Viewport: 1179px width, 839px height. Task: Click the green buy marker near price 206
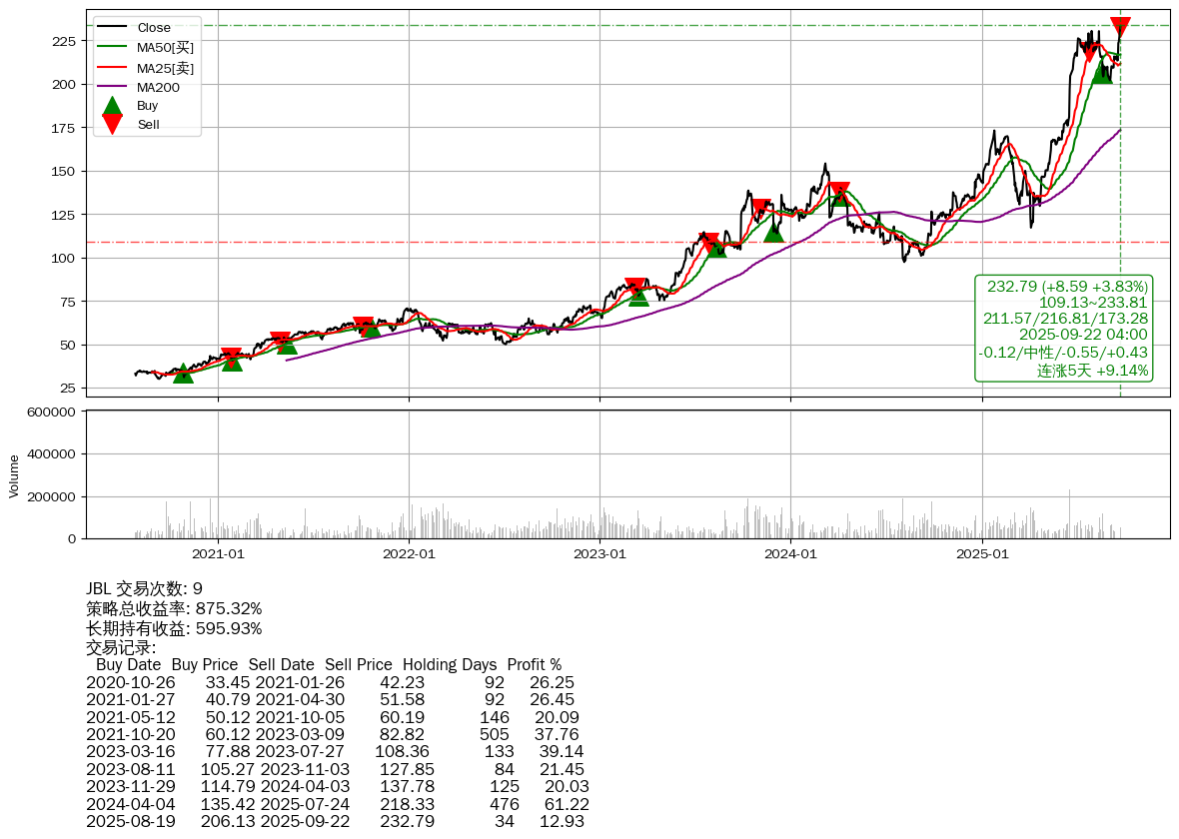click(1101, 73)
